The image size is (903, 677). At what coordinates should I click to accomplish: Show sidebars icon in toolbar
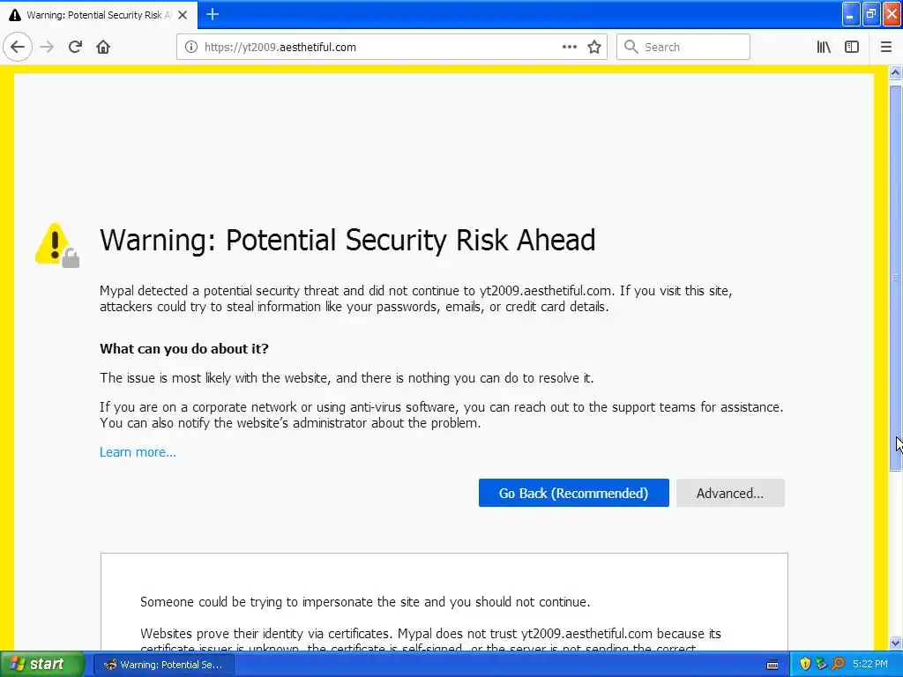click(852, 47)
